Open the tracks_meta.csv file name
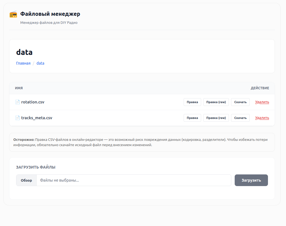 37,118
